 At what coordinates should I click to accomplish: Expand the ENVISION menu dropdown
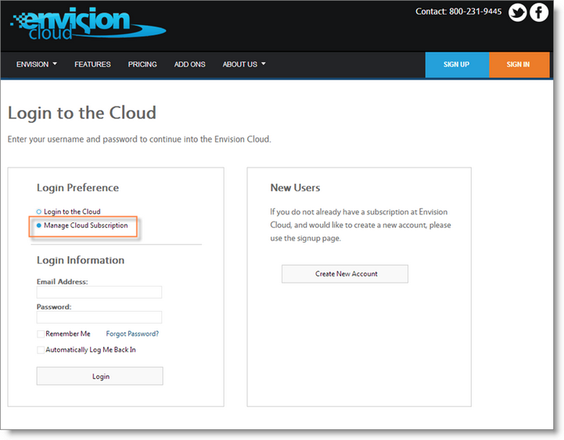click(36, 64)
